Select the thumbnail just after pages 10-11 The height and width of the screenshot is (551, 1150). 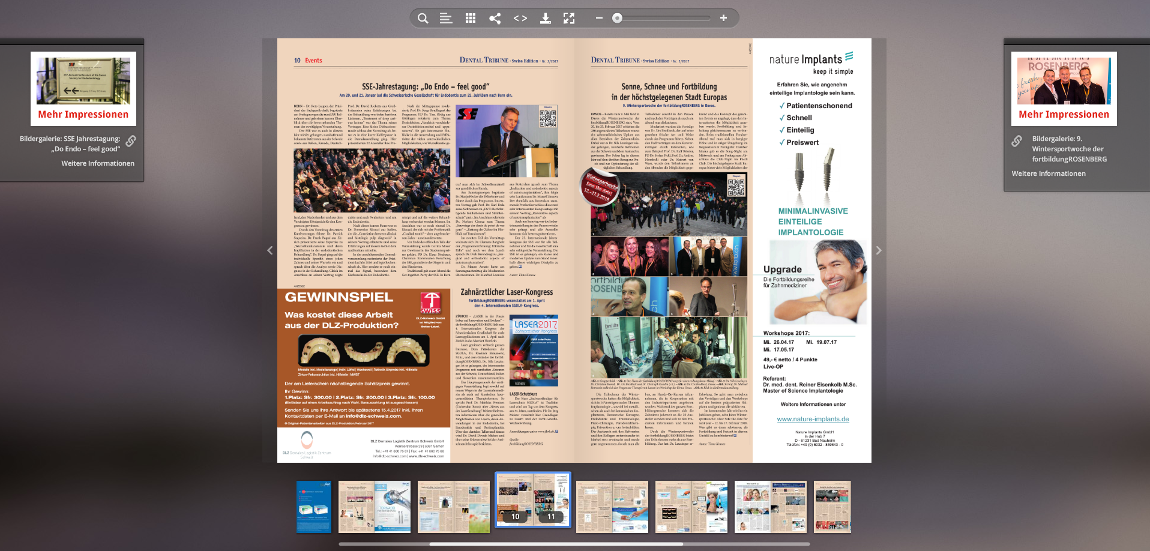[612, 507]
